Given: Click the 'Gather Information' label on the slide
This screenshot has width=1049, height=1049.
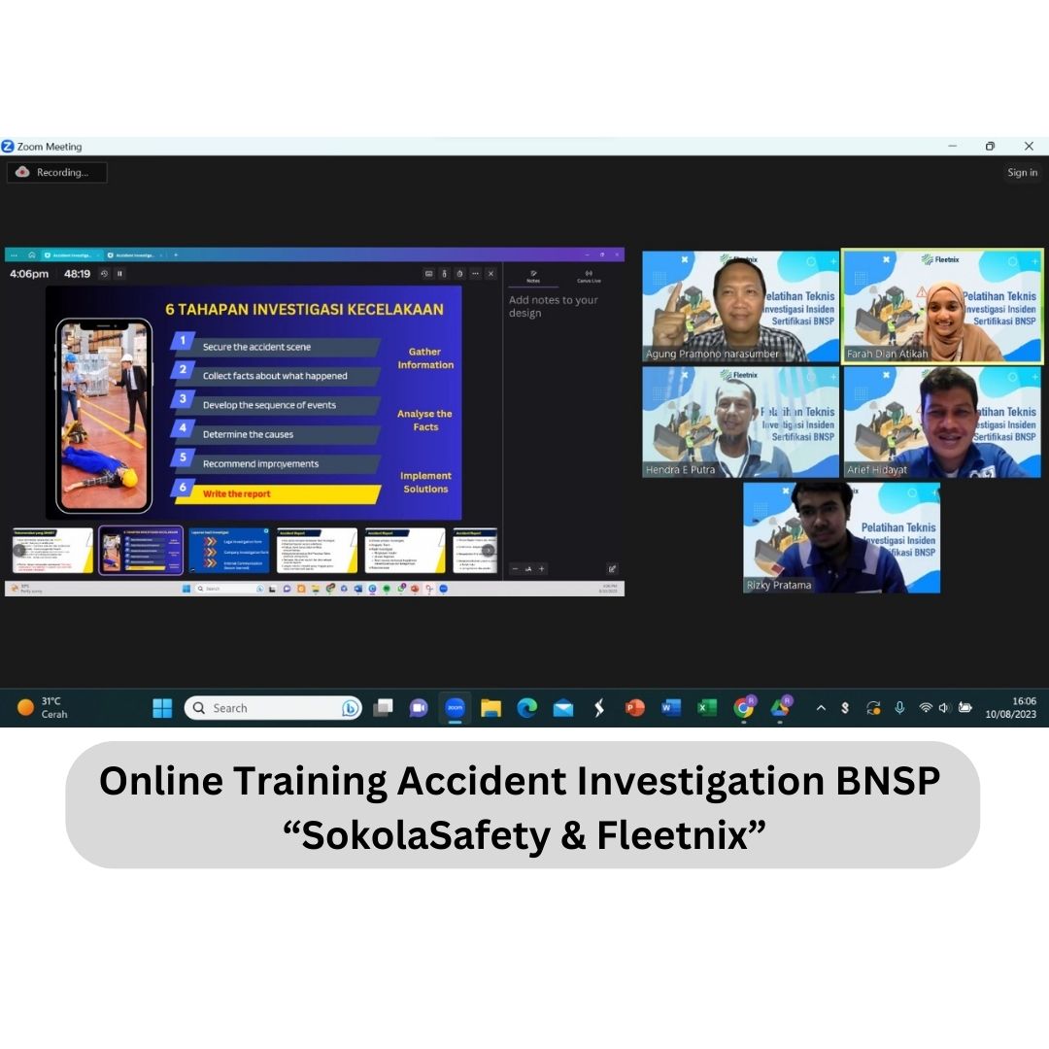Looking at the screenshot, I should [x=425, y=357].
